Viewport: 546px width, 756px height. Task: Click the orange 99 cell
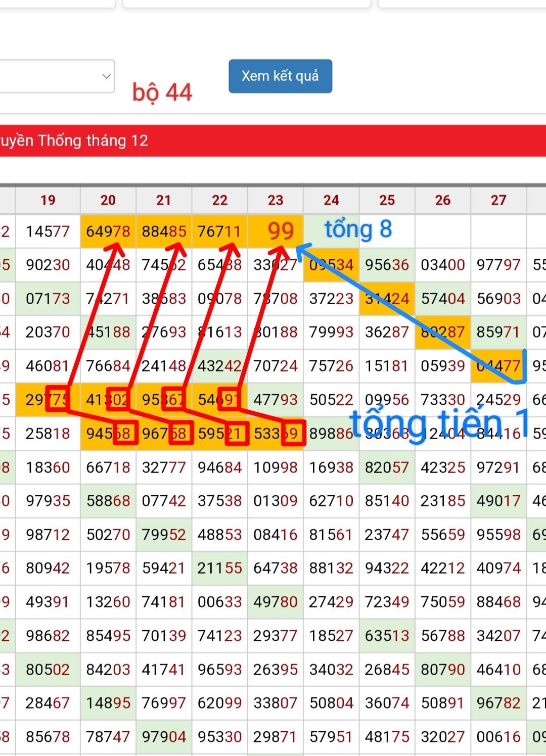click(x=276, y=231)
